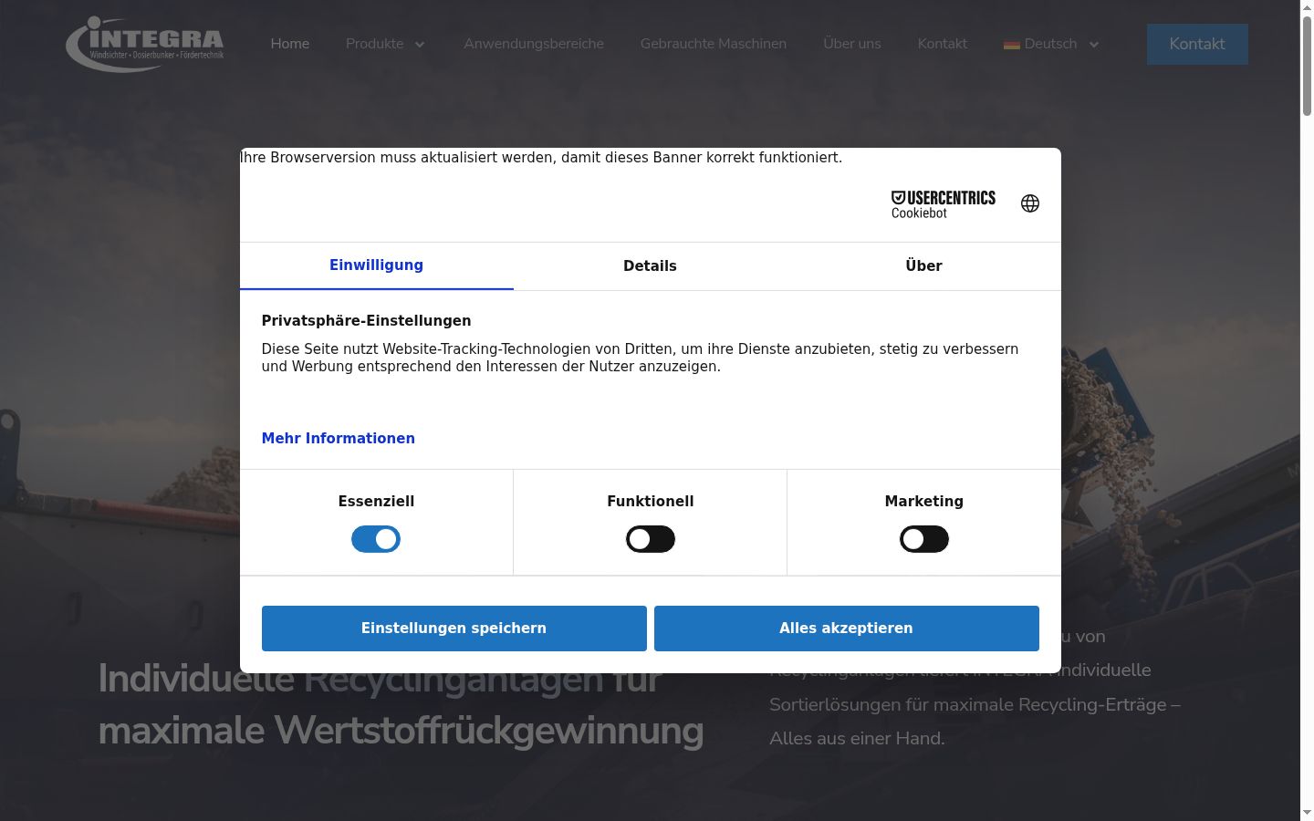Select the Einwilligung tab
This screenshot has width=1314, height=821.
point(376,265)
